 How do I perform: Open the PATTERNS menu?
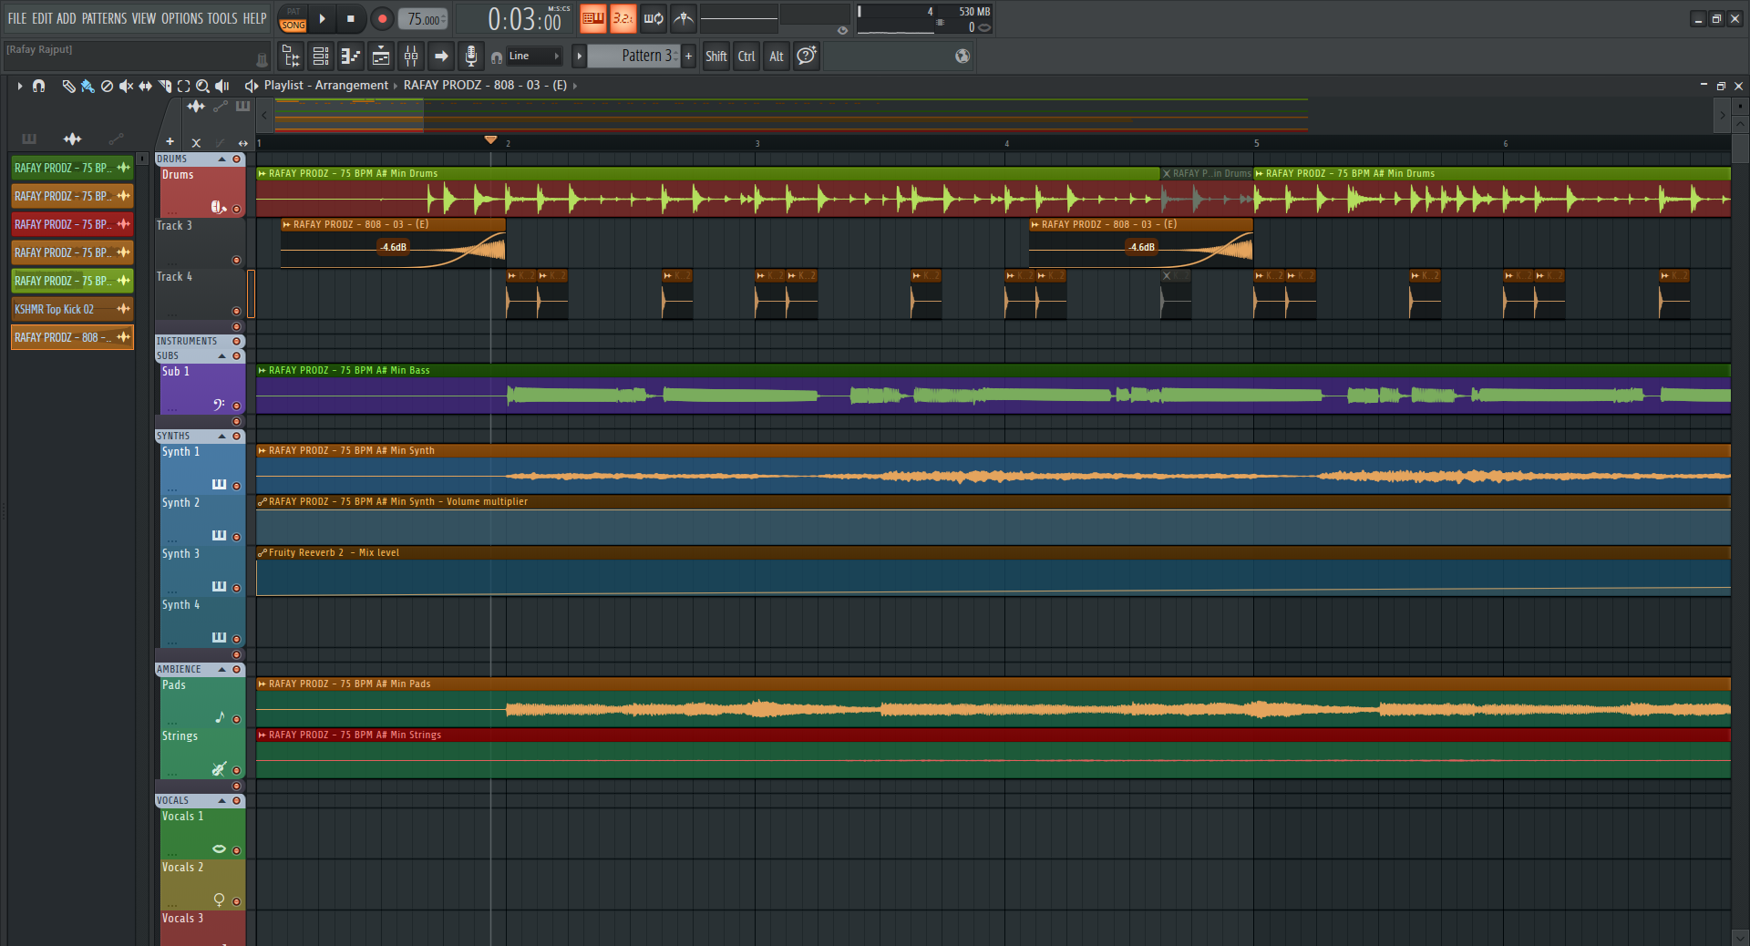(104, 18)
